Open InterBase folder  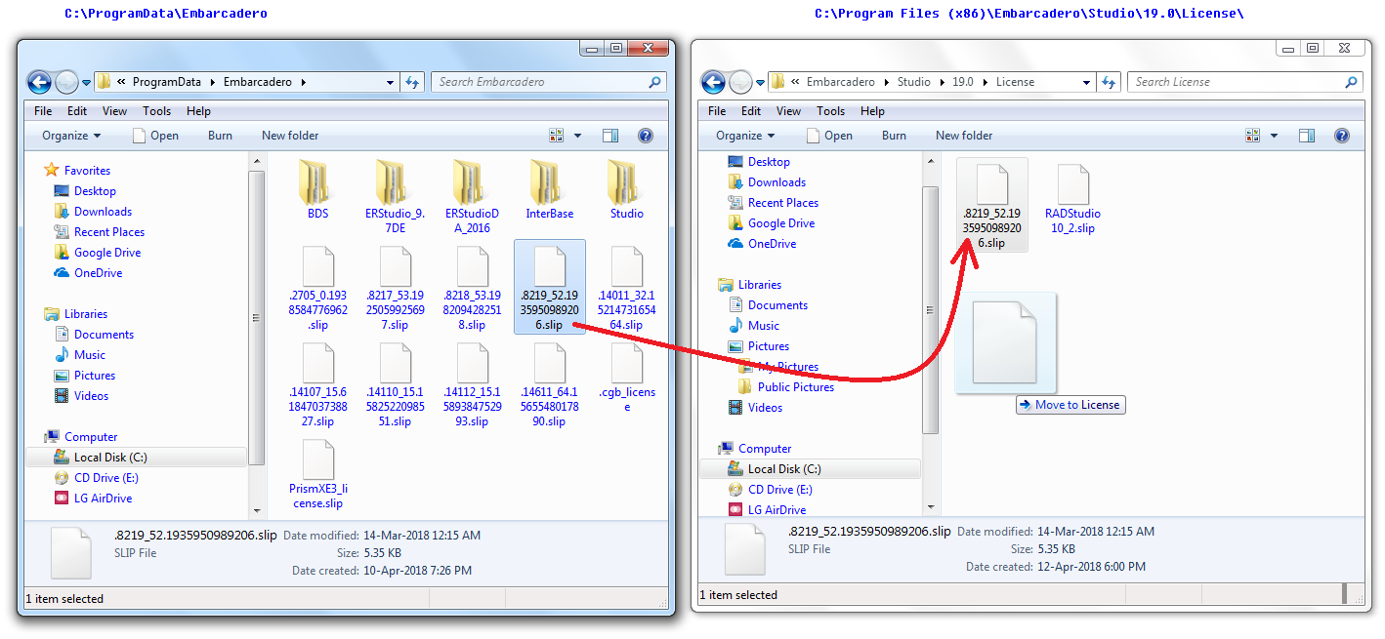coord(549,190)
